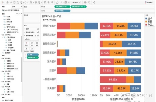Click the 工具提示 tooltip marks button
The width and height of the screenshot is (156, 102).
pyautogui.click(x=32, y=50)
